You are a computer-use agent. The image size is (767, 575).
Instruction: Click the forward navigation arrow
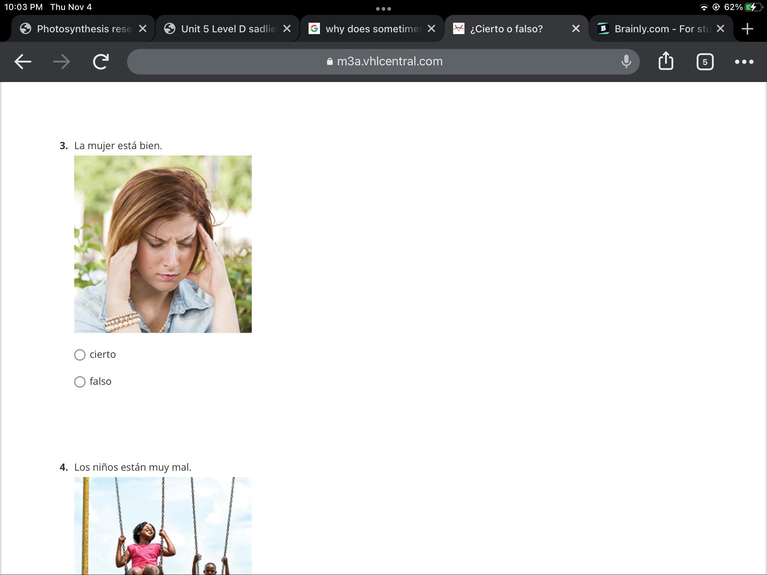(61, 62)
